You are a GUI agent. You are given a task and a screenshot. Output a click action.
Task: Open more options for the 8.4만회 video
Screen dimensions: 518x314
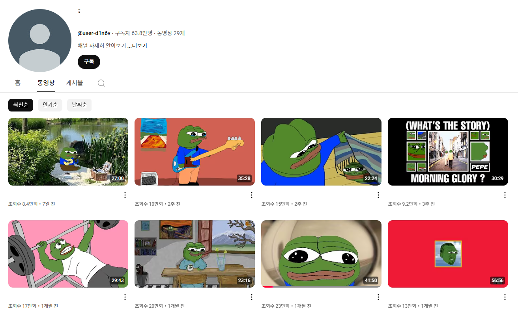(125, 195)
